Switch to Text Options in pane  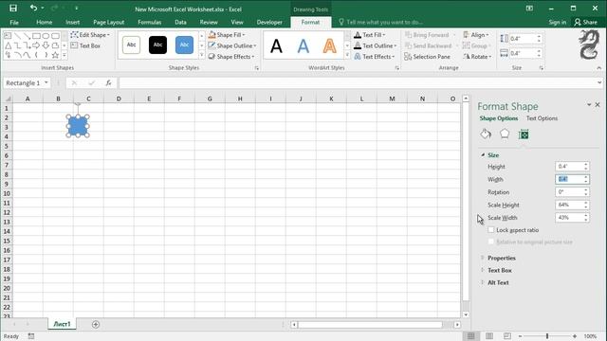click(x=542, y=118)
